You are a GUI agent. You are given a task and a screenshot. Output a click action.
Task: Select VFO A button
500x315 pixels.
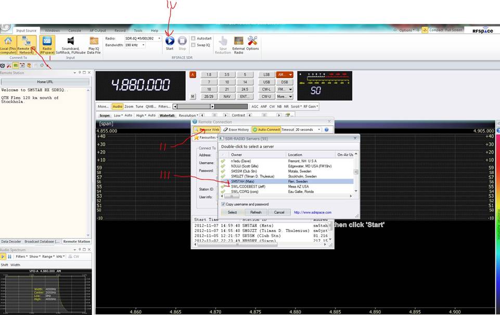pos(193,74)
